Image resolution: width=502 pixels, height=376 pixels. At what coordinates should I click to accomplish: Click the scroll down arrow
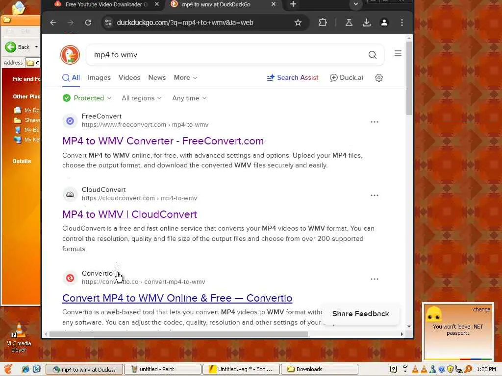click(x=409, y=327)
